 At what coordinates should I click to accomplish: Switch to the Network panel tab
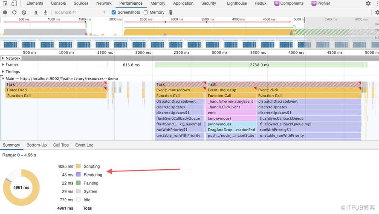pos(104,3)
